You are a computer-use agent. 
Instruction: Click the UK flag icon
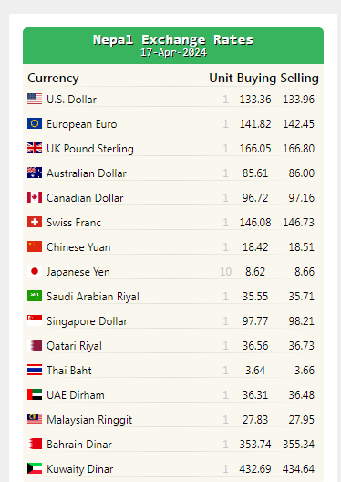[x=35, y=148]
